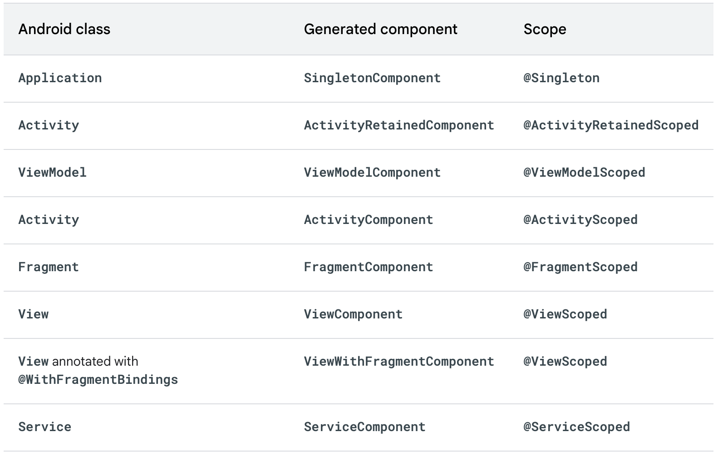The height and width of the screenshot is (457, 718).
Task: Select @WithFragmentBindings annotation text
Action: click(98, 380)
